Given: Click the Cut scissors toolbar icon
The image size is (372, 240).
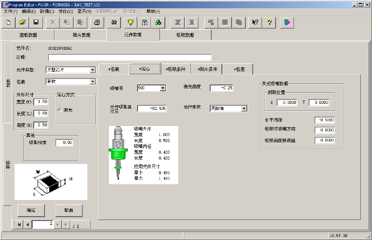Looking at the screenshot, I should pyautogui.click(x=53, y=22).
